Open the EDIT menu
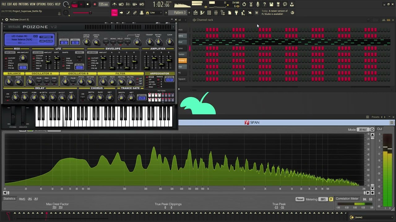The image size is (396, 222). [x=10, y=4]
